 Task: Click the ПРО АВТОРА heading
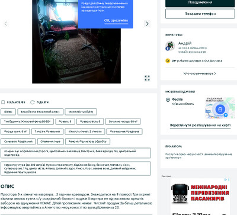(174, 146)
